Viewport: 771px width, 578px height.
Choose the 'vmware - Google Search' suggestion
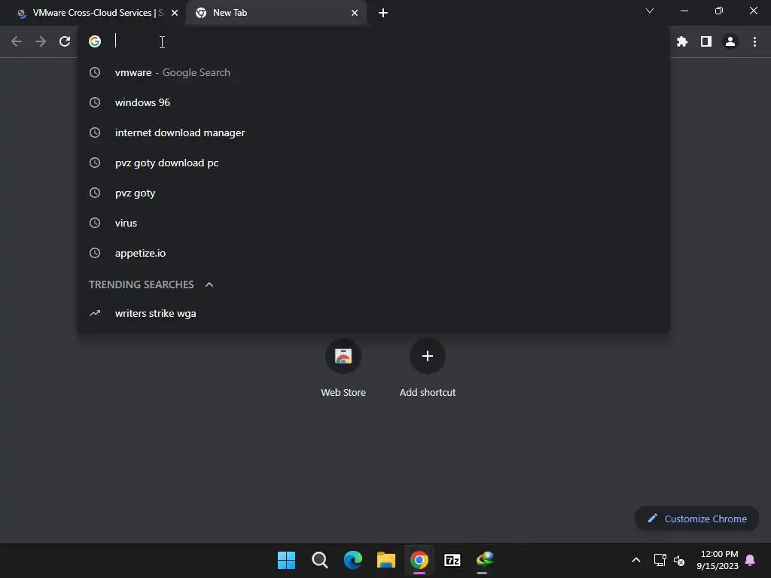tap(373, 72)
